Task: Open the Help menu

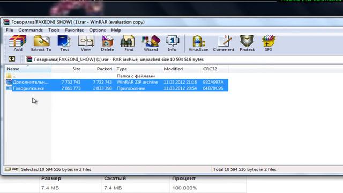Action: (x=116, y=30)
